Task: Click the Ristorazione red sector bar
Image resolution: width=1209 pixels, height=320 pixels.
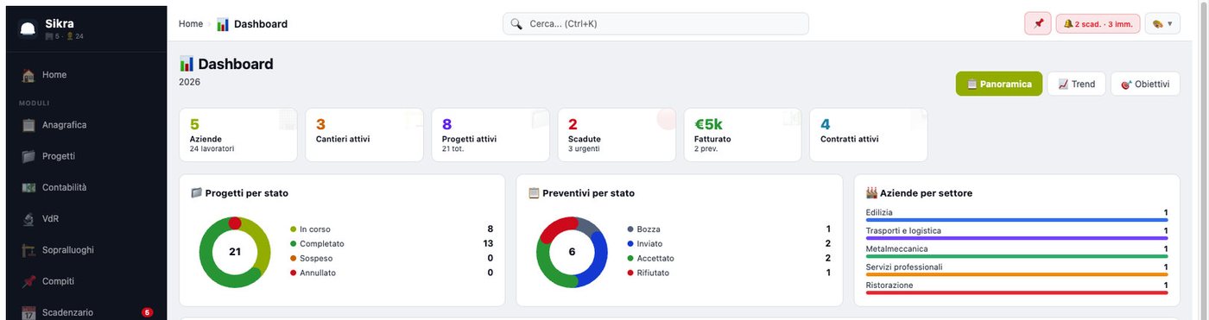Action: tap(1016, 292)
